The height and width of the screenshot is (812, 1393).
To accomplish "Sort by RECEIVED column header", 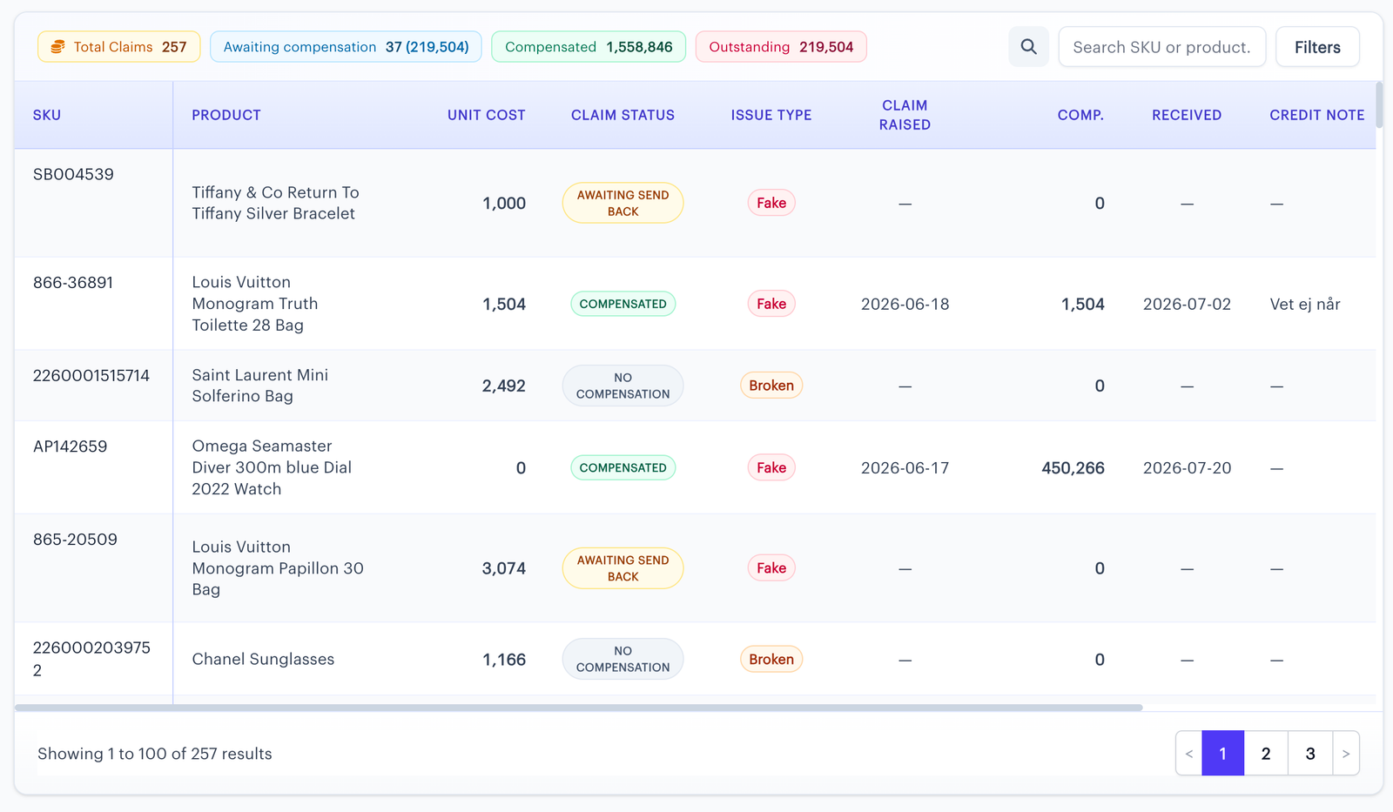I will [1187, 115].
